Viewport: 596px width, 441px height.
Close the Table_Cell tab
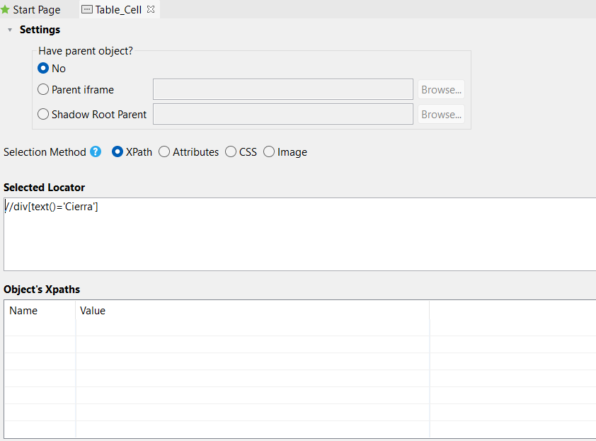click(x=150, y=10)
